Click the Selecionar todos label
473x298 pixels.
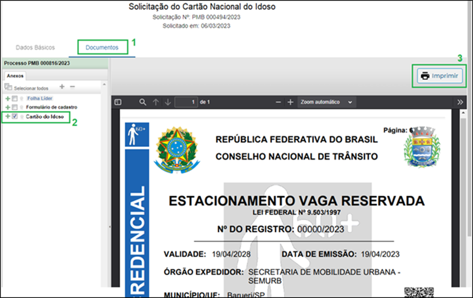(x=31, y=88)
